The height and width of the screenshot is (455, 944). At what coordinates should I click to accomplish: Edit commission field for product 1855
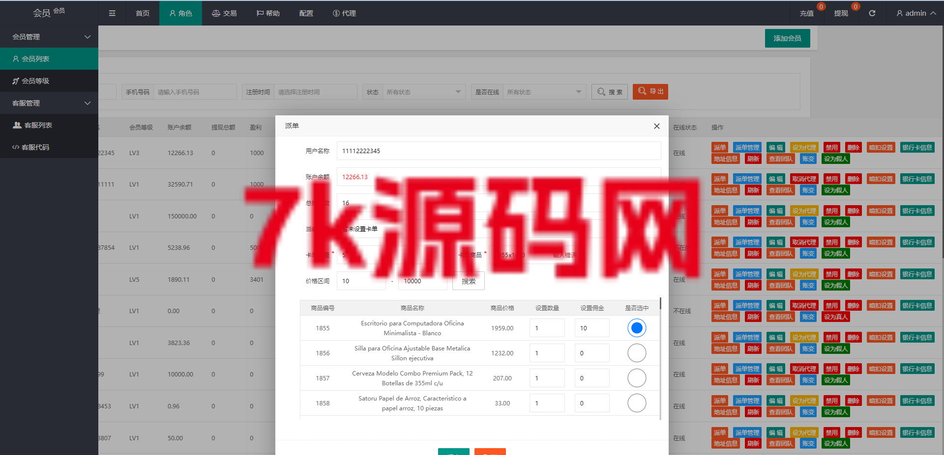tap(592, 328)
